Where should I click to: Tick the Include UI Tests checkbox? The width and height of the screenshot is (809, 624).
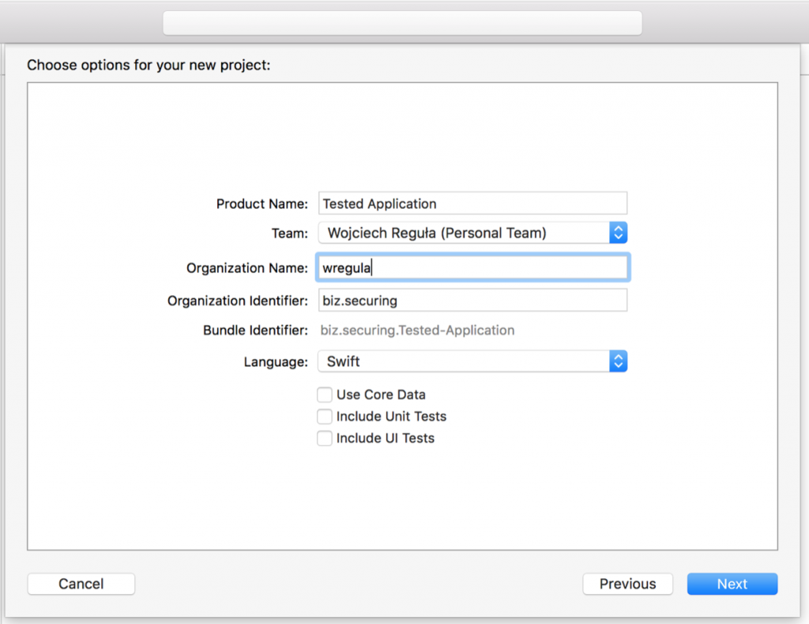325,438
